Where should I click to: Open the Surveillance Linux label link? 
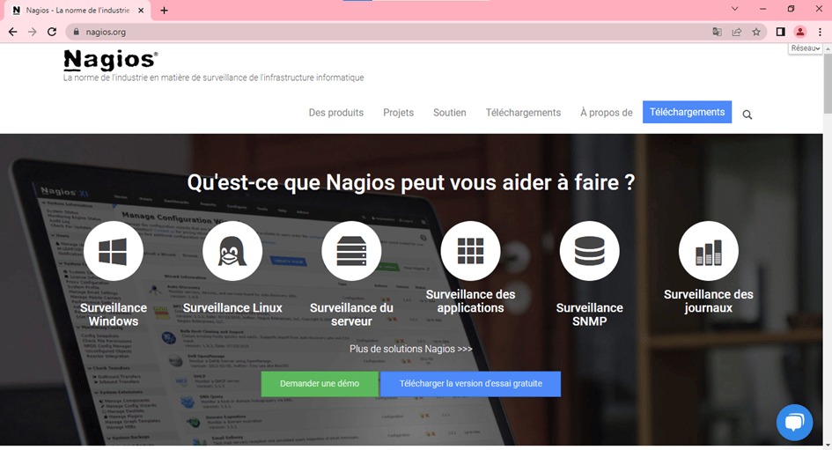click(x=232, y=308)
